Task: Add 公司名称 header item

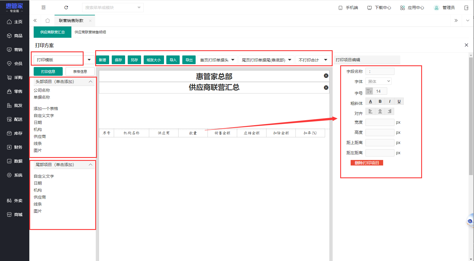Action: point(42,90)
